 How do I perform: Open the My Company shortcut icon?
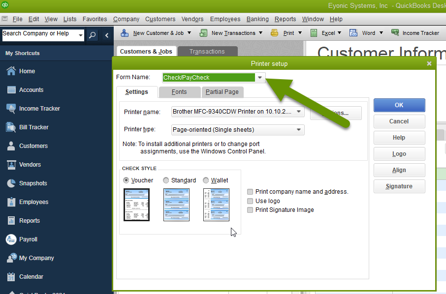point(12,258)
